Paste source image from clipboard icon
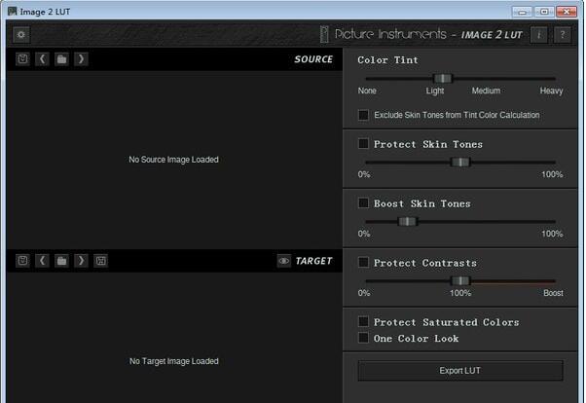 tap(22, 59)
